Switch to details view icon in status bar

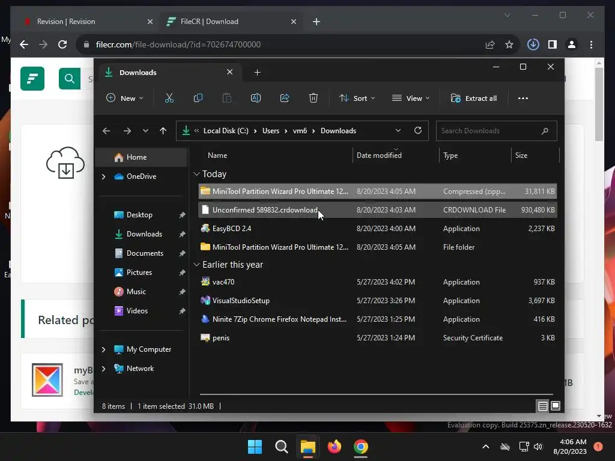point(543,406)
